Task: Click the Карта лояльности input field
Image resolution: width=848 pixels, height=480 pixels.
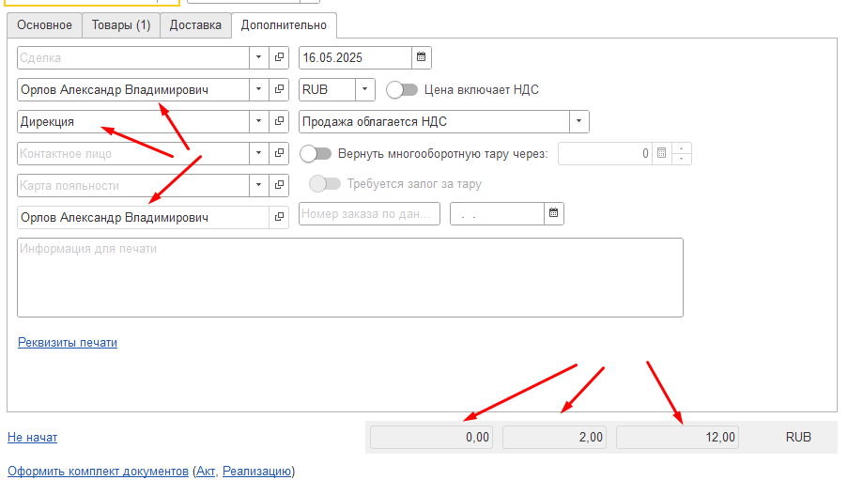Action: tap(133, 185)
